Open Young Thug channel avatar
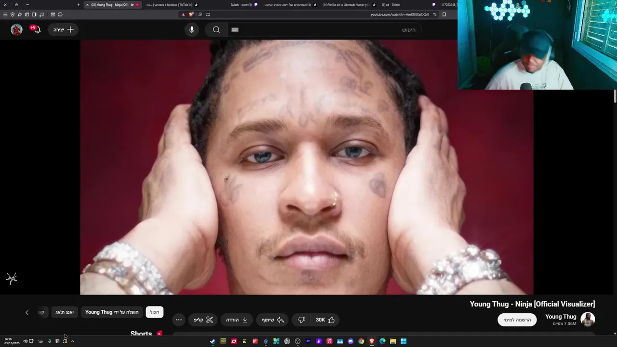The height and width of the screenshot is (347, 617). click(588, 319)
